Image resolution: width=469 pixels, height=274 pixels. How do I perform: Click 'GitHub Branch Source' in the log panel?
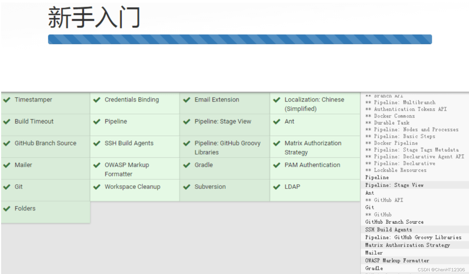click(x=394, y=222)
